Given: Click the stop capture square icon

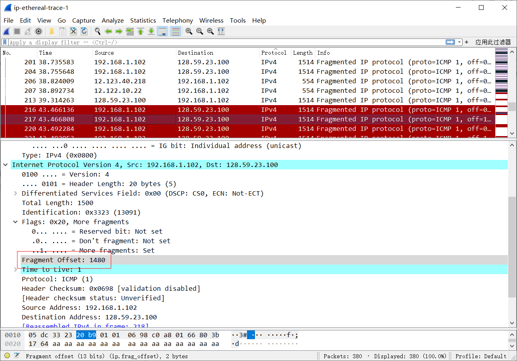Looking at the screenshot, I should tap(17, 31).
